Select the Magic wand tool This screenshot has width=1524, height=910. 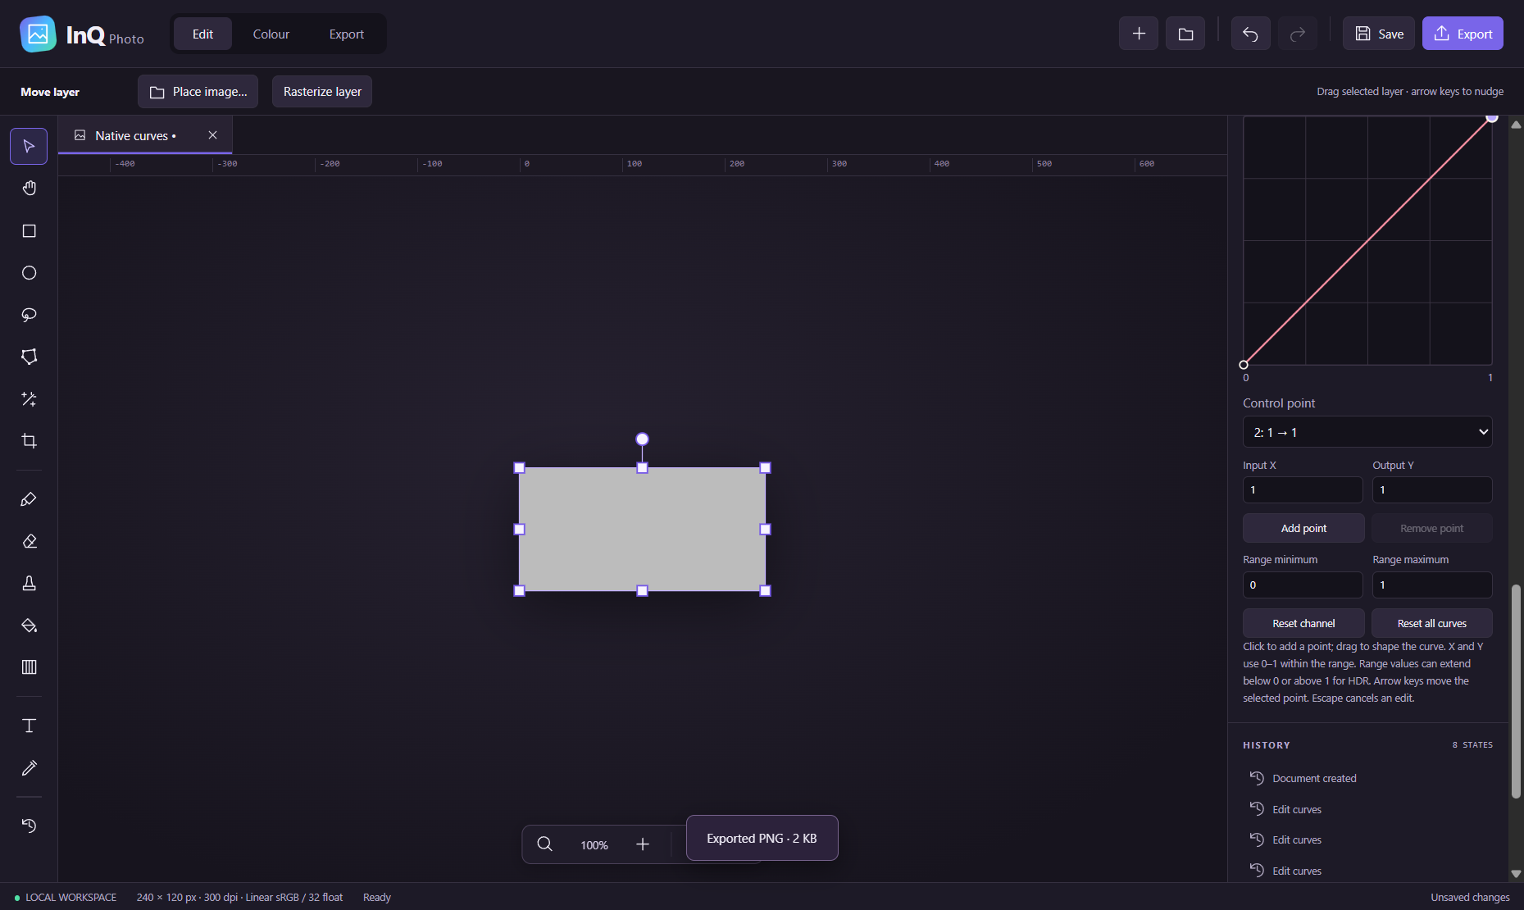point(29,399)
